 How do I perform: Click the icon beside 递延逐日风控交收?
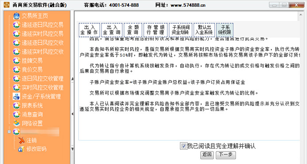pos(16,43)
